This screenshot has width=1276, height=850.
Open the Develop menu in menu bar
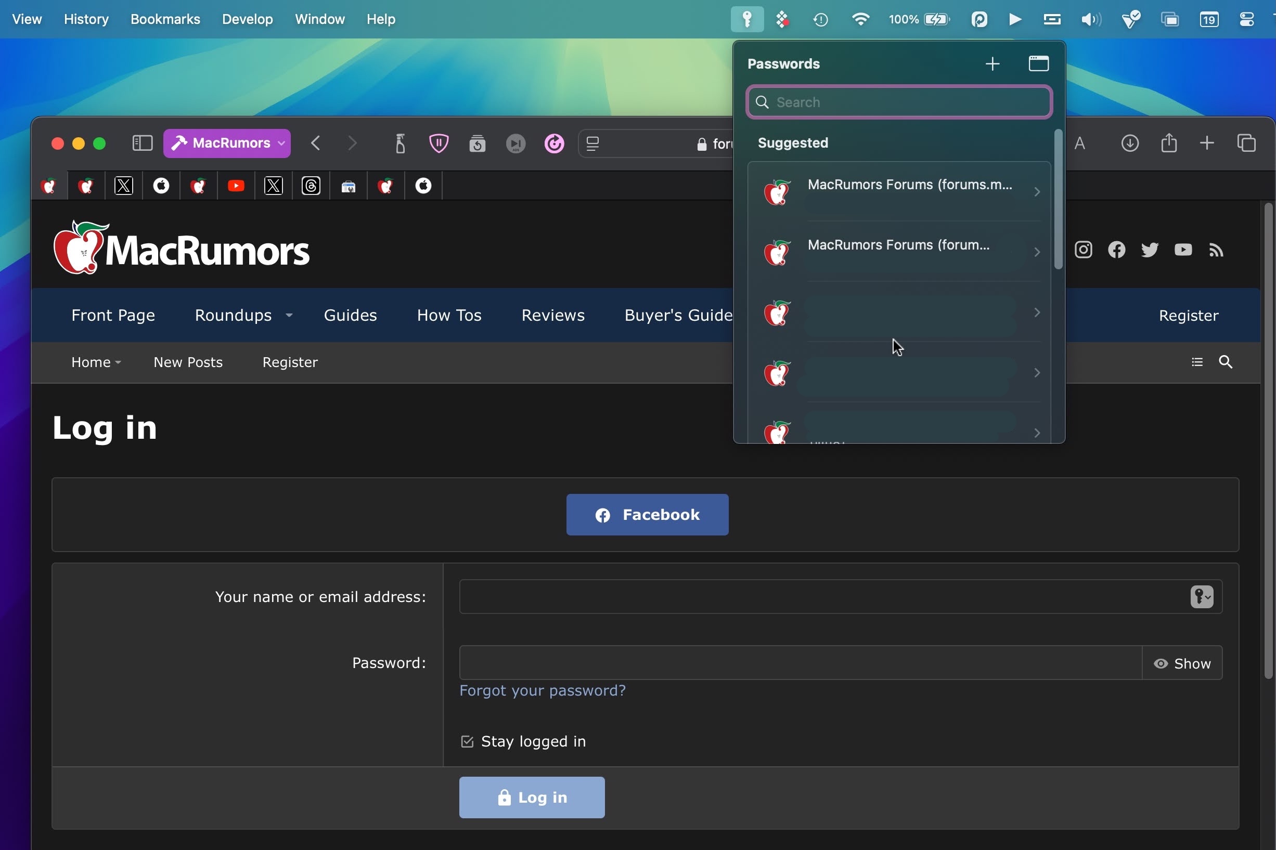(x=247, y=18)
